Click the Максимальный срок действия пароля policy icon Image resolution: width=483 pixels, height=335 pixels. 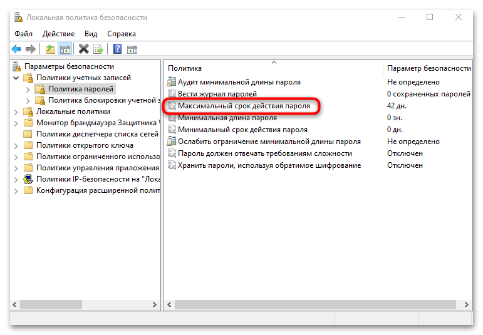(171, 106)
